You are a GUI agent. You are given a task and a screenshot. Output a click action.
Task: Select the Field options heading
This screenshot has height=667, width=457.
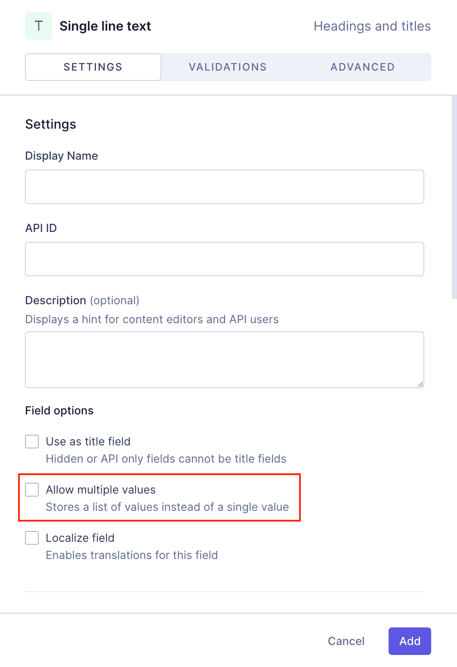[x=59, y=411]
